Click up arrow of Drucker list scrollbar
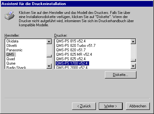 [x=133, y=41]
